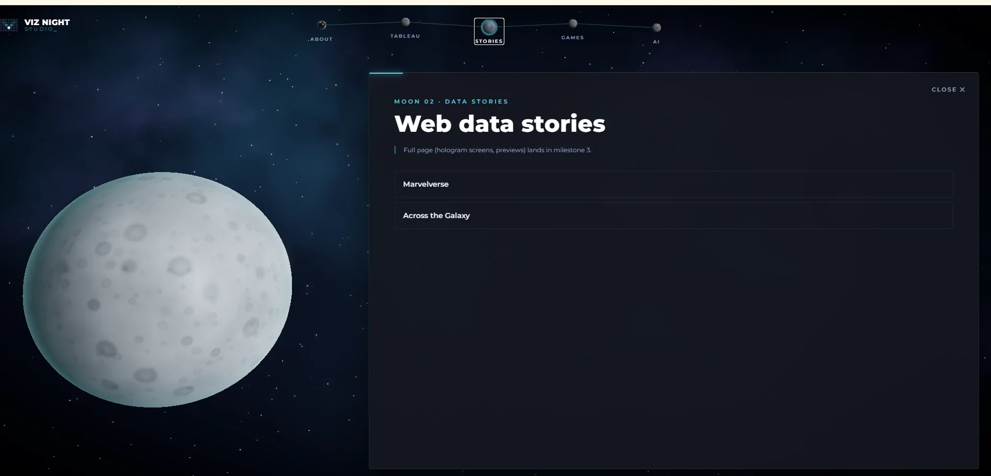991x476 pixels.
Task: Click the MOON 02 · DATA STORIES label
Action: [451, 101]
